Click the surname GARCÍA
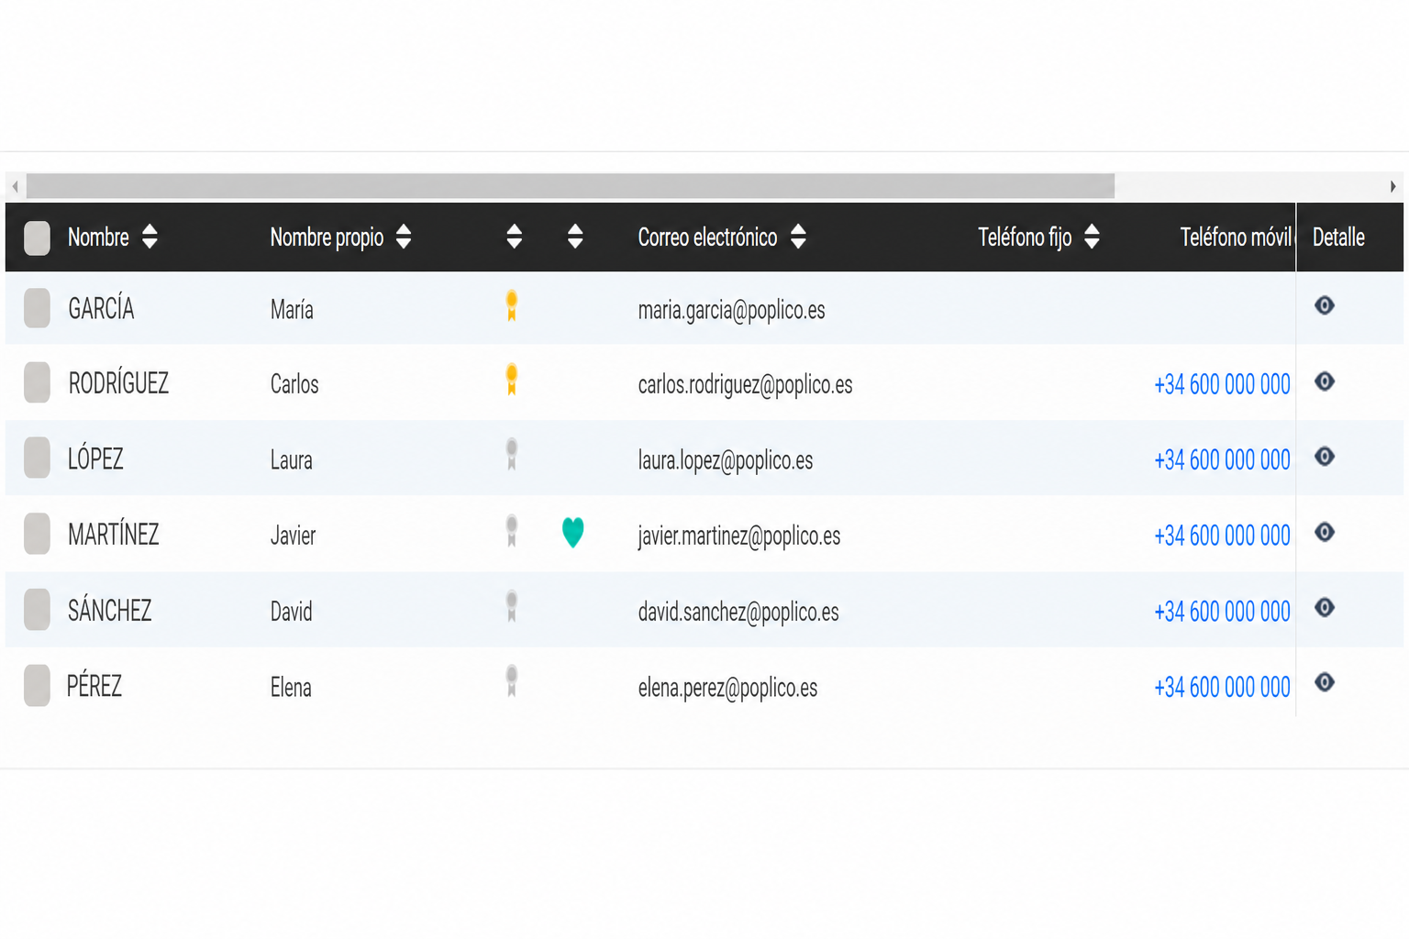The width and height of the screenshot is (1409, 939). (101, 308)
